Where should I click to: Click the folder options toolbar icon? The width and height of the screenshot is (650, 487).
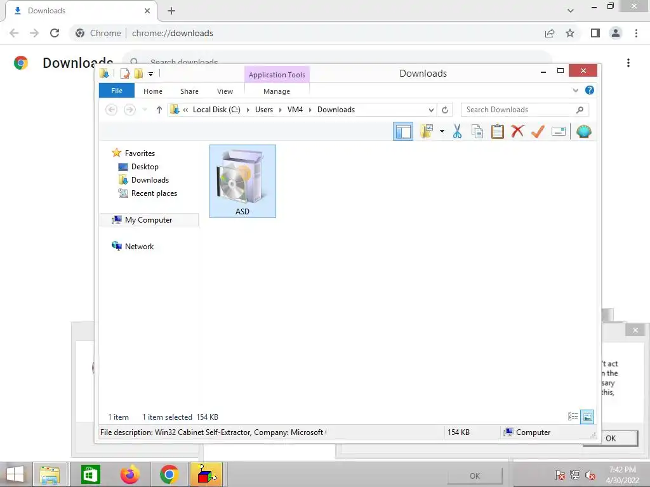tap(427, 131)
